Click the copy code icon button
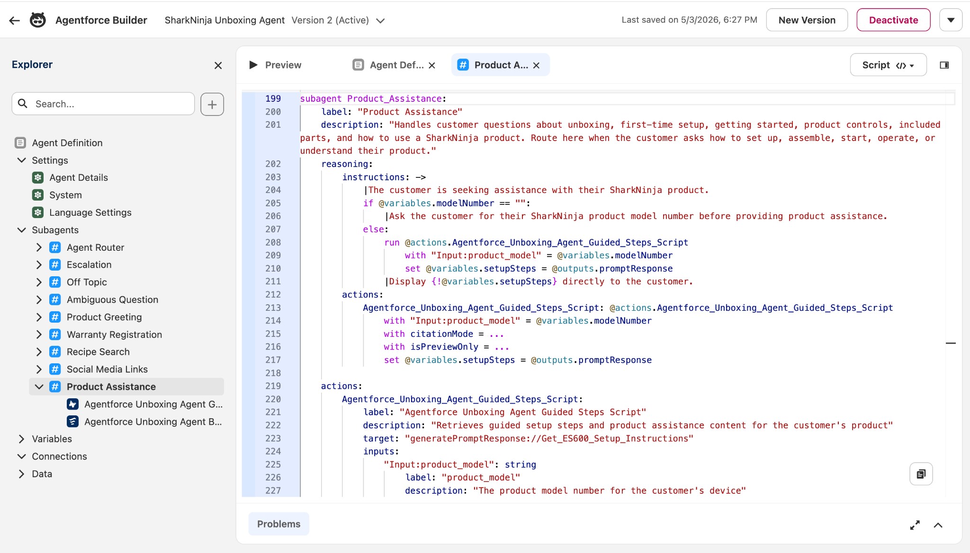The height and width of the screenshot is (553, 970). point(921,474)
